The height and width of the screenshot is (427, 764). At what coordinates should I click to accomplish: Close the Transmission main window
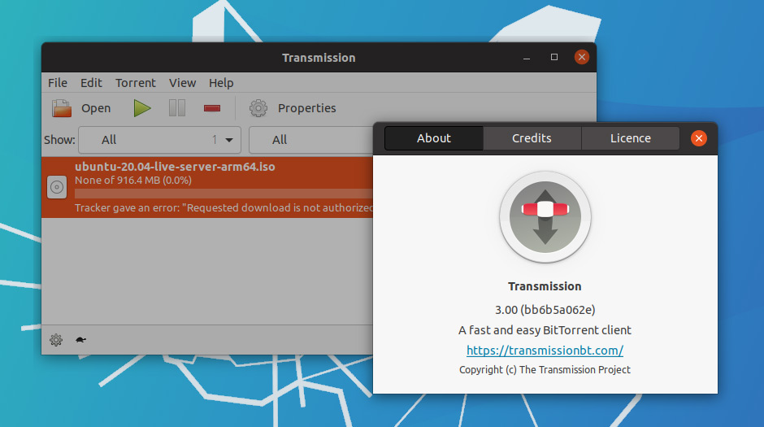[581, 57]
